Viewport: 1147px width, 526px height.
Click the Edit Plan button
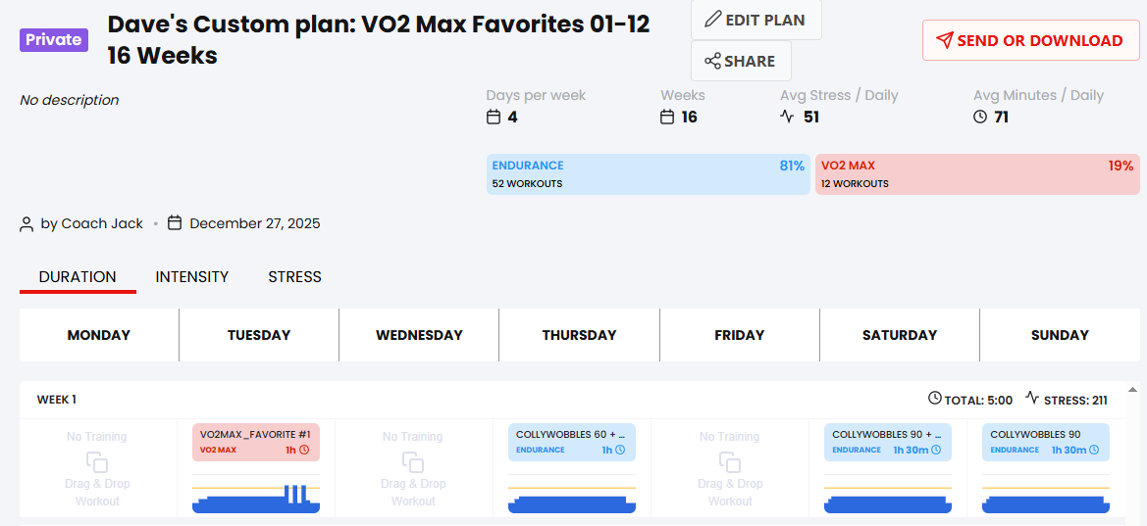[756, 20]
